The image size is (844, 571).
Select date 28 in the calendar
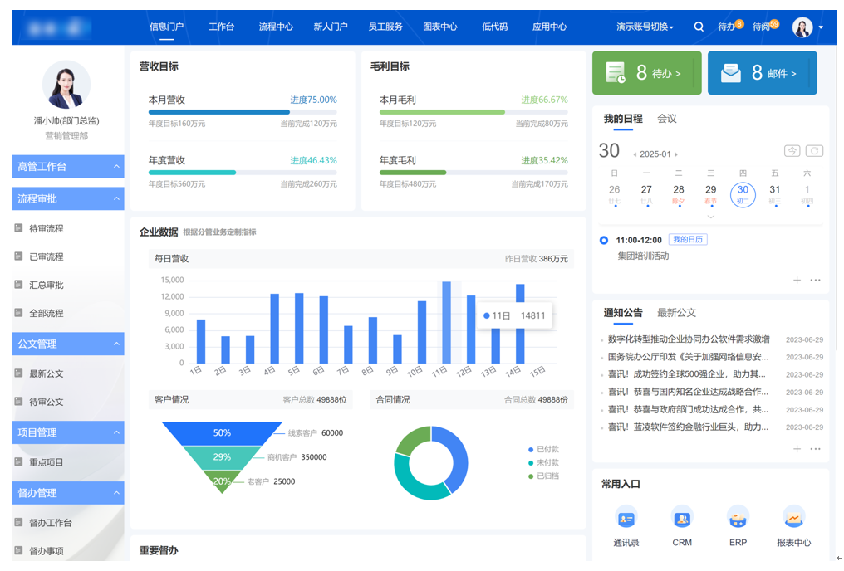click(x=679, y=194)
